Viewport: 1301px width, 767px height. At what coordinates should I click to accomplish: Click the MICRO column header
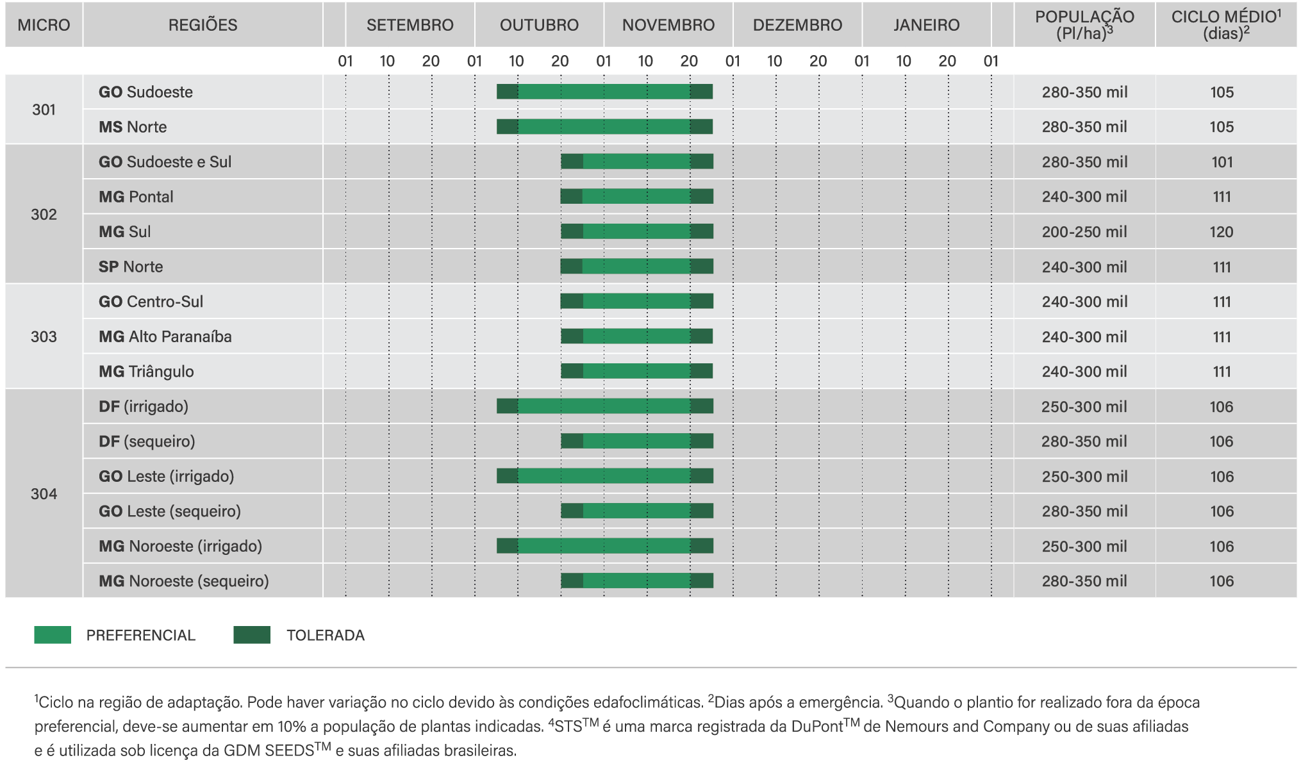44,25
